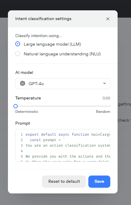Viewport: 131px width, 205px height.
Task: Click the 'We provide you with' line
Action: 68,156
